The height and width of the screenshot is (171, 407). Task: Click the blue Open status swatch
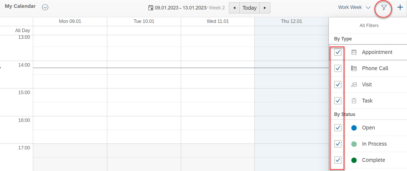pos(354,128)
